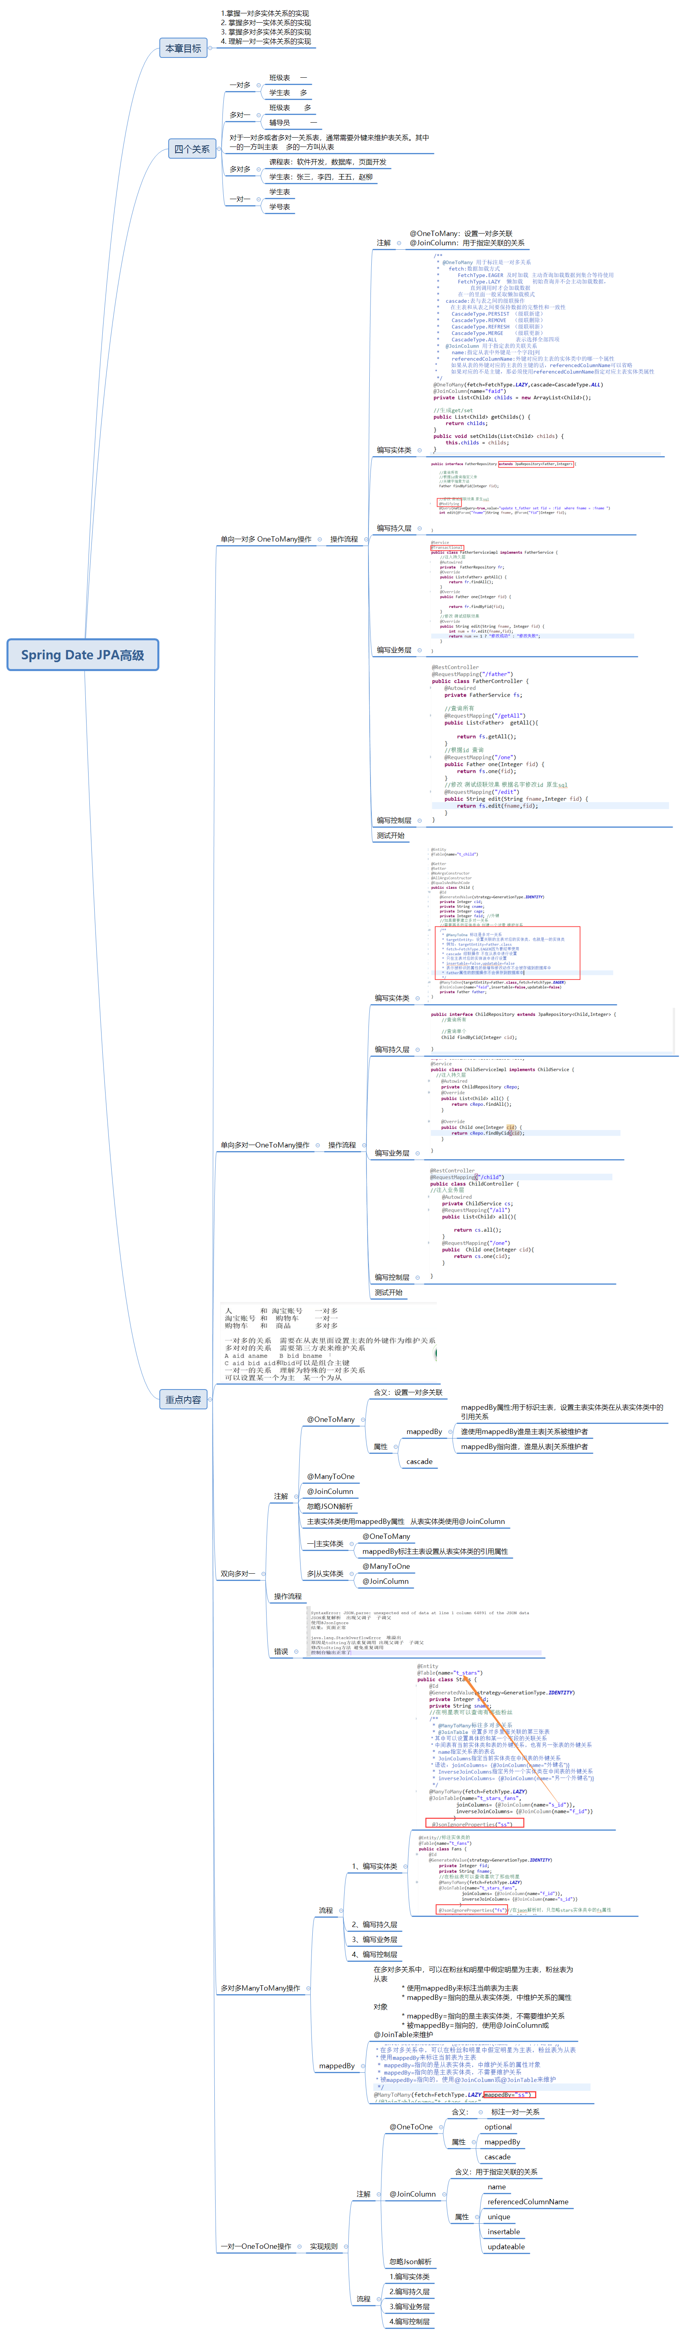Select the 错误 node
The height and width of the screenshot is (2335, 686).
click(281, 1651)
